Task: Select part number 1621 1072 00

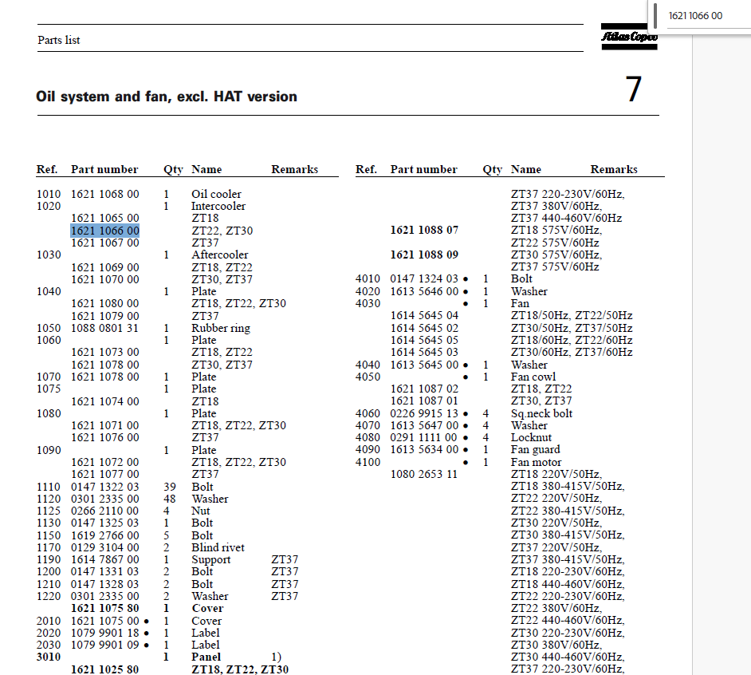Action: point(105,462)
